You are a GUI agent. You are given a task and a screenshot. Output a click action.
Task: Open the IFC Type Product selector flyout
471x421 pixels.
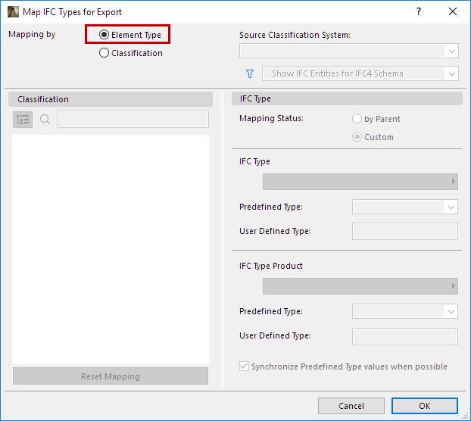pyautogui.click(x=360, y=286)
